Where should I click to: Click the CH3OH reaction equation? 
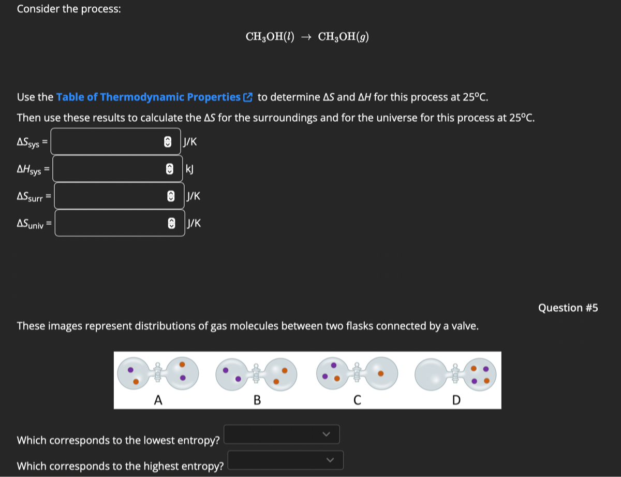pos(307,36)
